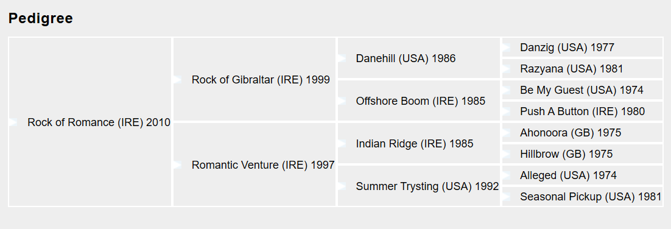
Task: Click arrow icon beside Indian Ridge
Action: click(x=342, y=144)
